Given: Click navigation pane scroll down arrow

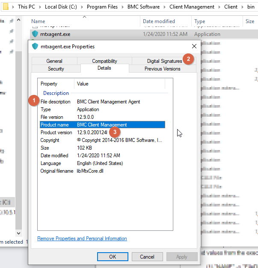Looking at the screenshot, I should (x=19, y=233).
